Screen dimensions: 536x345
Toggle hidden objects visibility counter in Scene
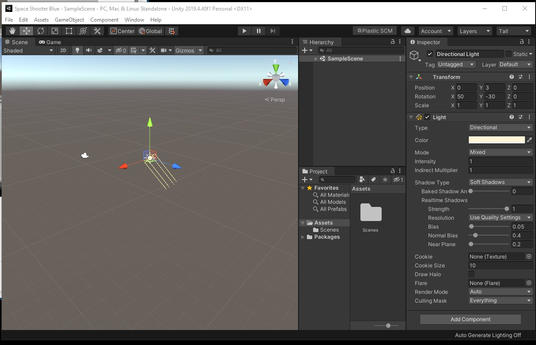121,50
